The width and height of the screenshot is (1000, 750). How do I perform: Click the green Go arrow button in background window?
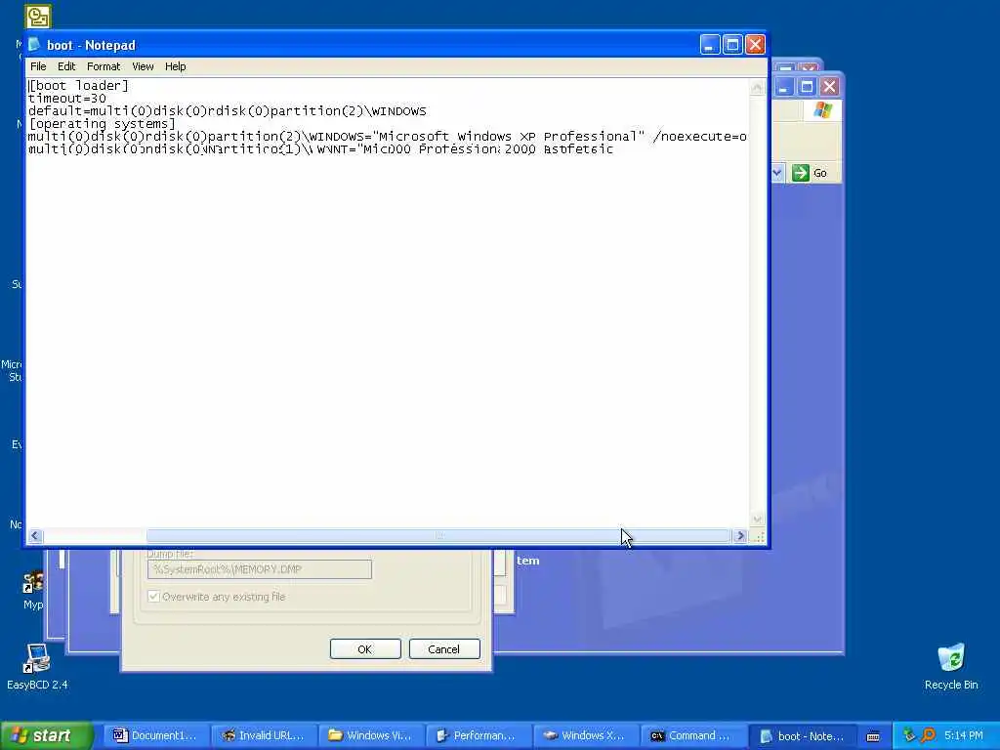801,173
